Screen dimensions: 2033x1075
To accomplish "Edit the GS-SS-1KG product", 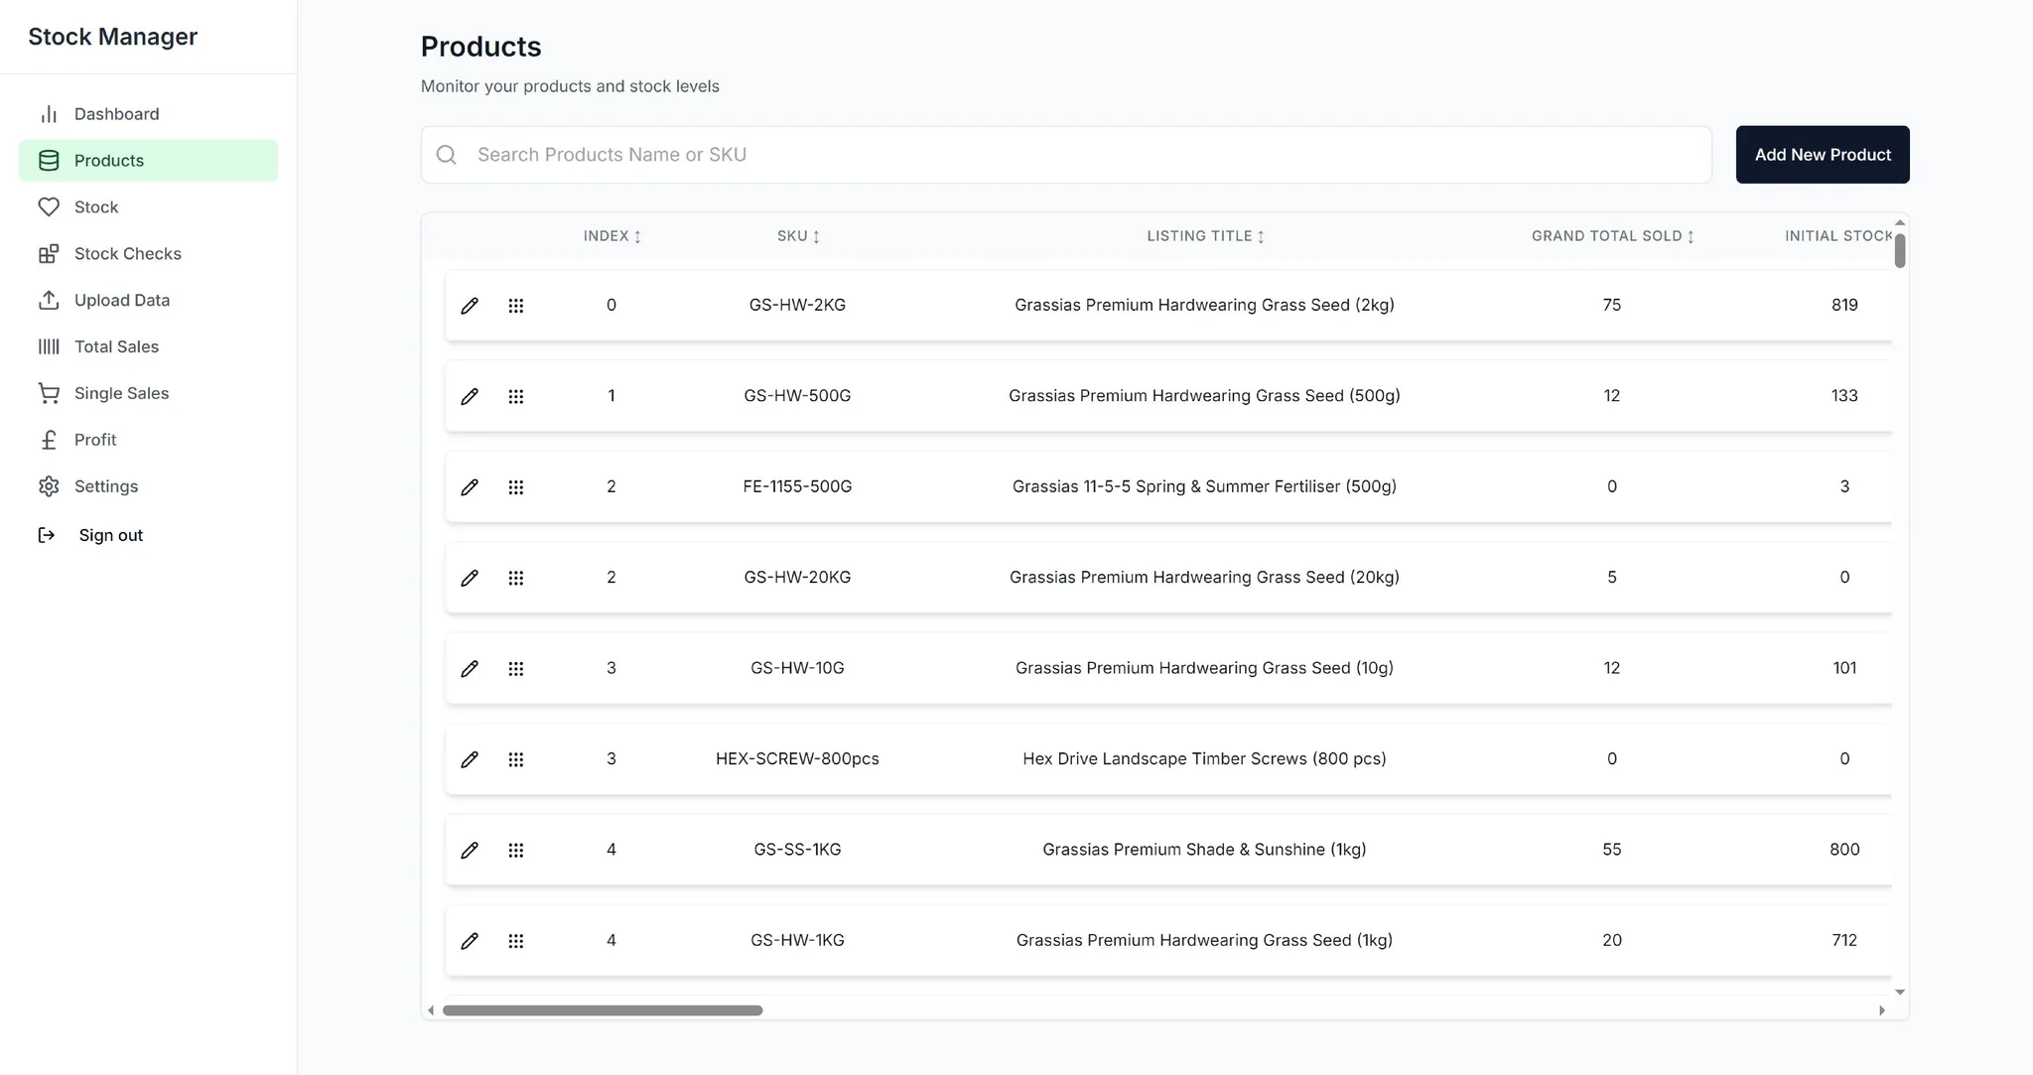I will tap(470, 851).
